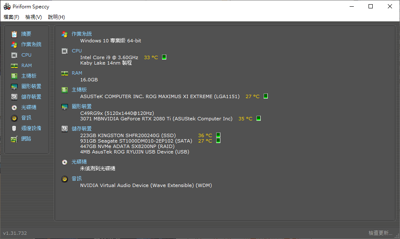This screenshot has height=239, width=400.
Task: Click CPU chip icon in summary panel
Action: 65,51
